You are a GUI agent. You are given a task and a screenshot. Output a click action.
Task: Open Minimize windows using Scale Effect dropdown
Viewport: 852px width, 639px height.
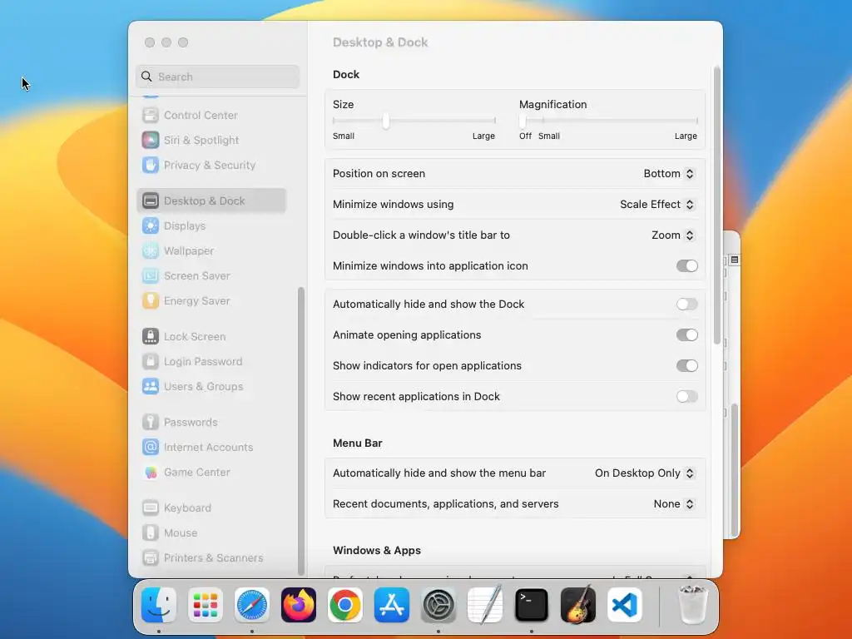click(657, 205)
